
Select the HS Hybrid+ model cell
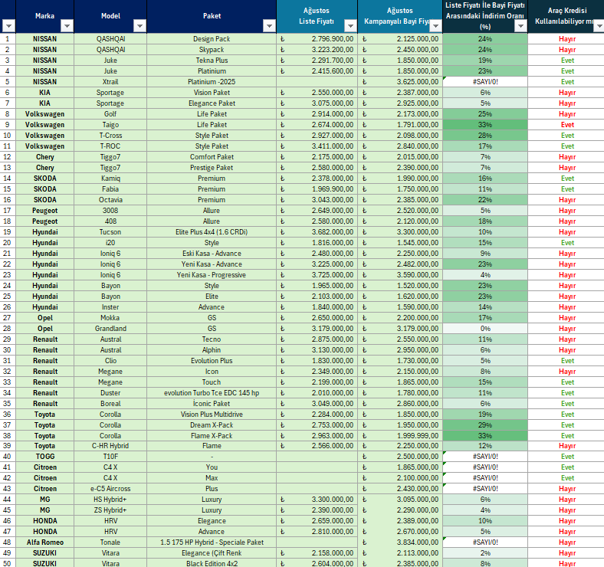pos(110,500)
